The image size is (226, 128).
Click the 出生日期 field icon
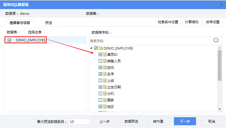[105, 87]
